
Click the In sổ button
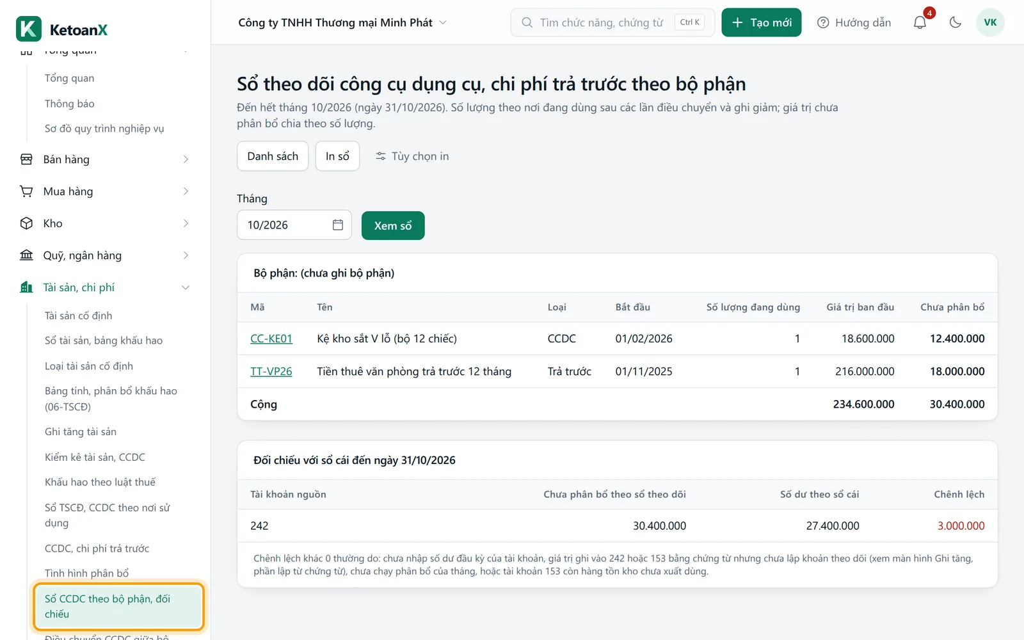[x=337, y=156]
